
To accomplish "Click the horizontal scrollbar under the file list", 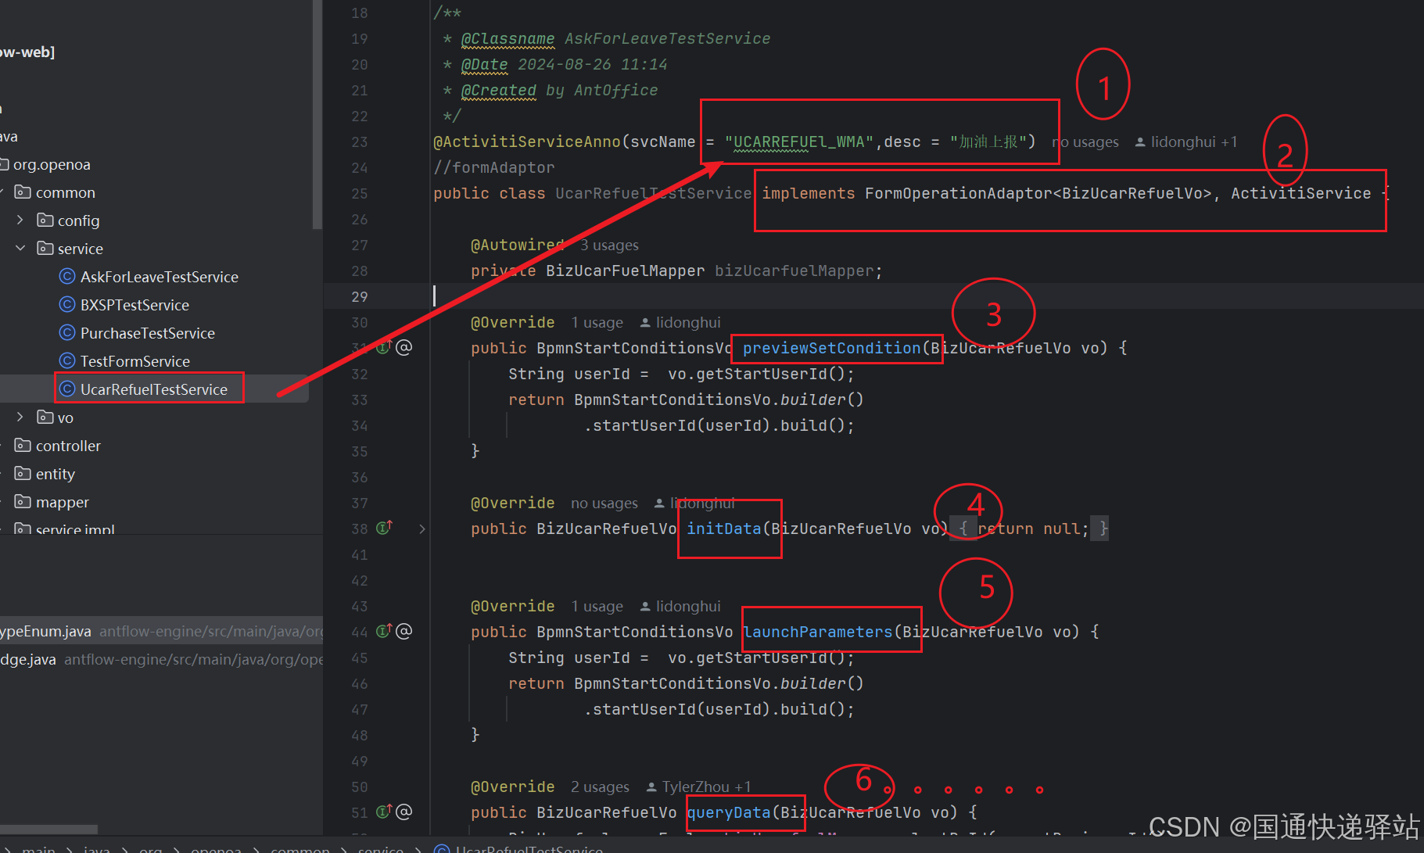I will [x=48, y=829].
